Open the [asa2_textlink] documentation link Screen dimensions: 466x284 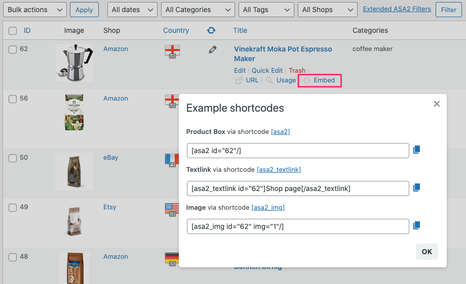pos(279,170)
